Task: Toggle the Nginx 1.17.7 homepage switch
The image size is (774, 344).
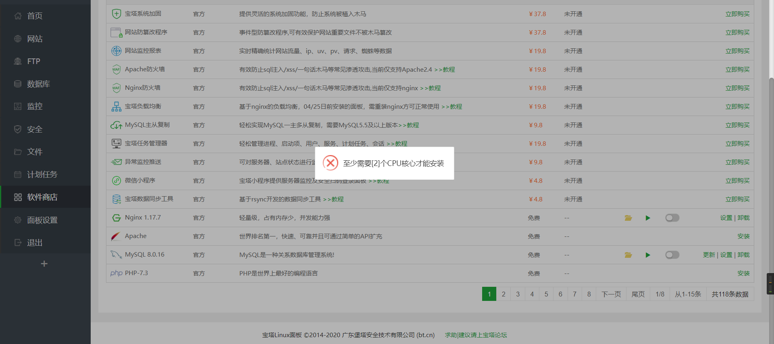Action: tap(672, 218)
